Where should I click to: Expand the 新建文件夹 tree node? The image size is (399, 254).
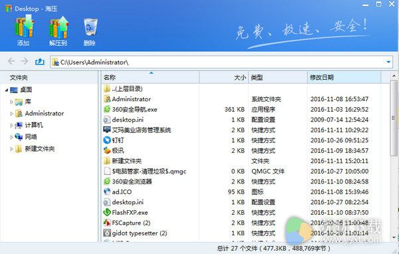coord(11,149)
